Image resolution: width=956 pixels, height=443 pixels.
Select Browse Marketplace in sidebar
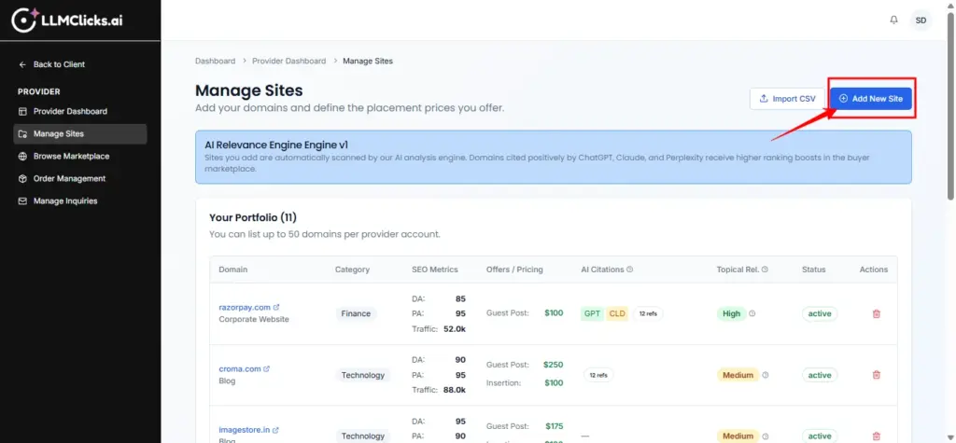71,156
